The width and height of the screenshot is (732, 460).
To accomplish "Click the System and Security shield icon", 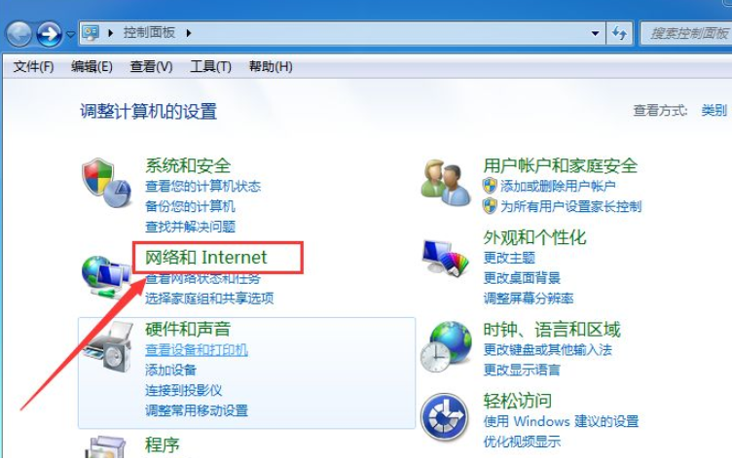I will point(106,183).
